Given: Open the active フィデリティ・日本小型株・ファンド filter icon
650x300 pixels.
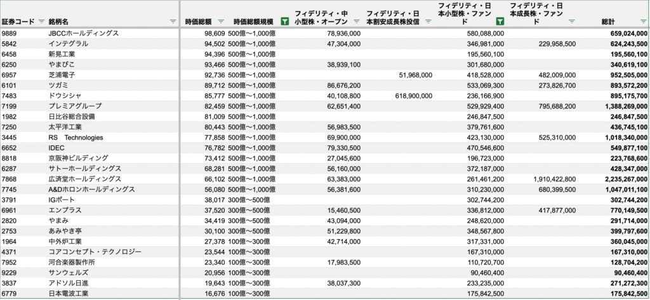Looking at the screenshot, I should pyautogui.click(x=500, y=21).
